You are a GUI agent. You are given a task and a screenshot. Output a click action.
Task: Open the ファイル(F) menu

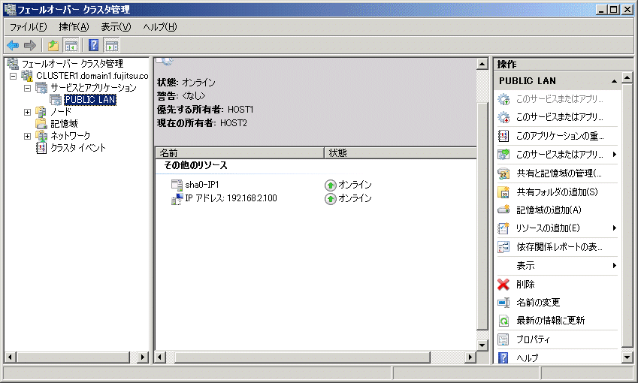[28, 27]
